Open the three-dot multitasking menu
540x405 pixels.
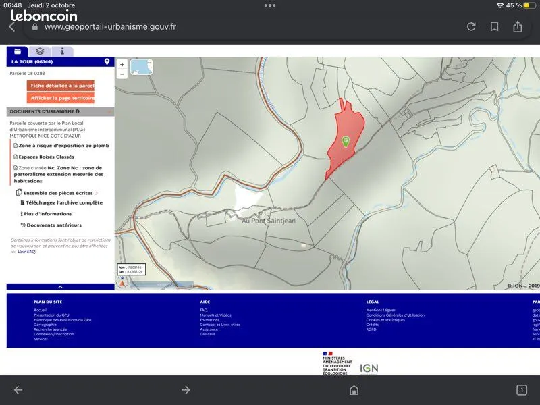(270, 5)
